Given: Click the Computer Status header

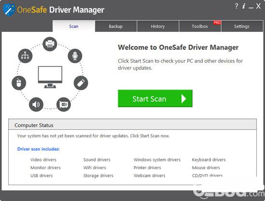Looking at the screenshot, I should [x=132, y=124].
